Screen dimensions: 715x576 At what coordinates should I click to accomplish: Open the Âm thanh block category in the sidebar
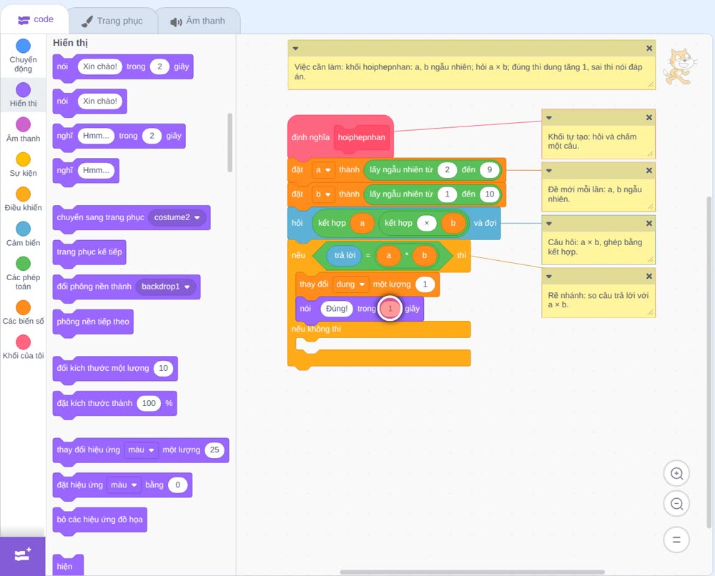tap(24, 129)
